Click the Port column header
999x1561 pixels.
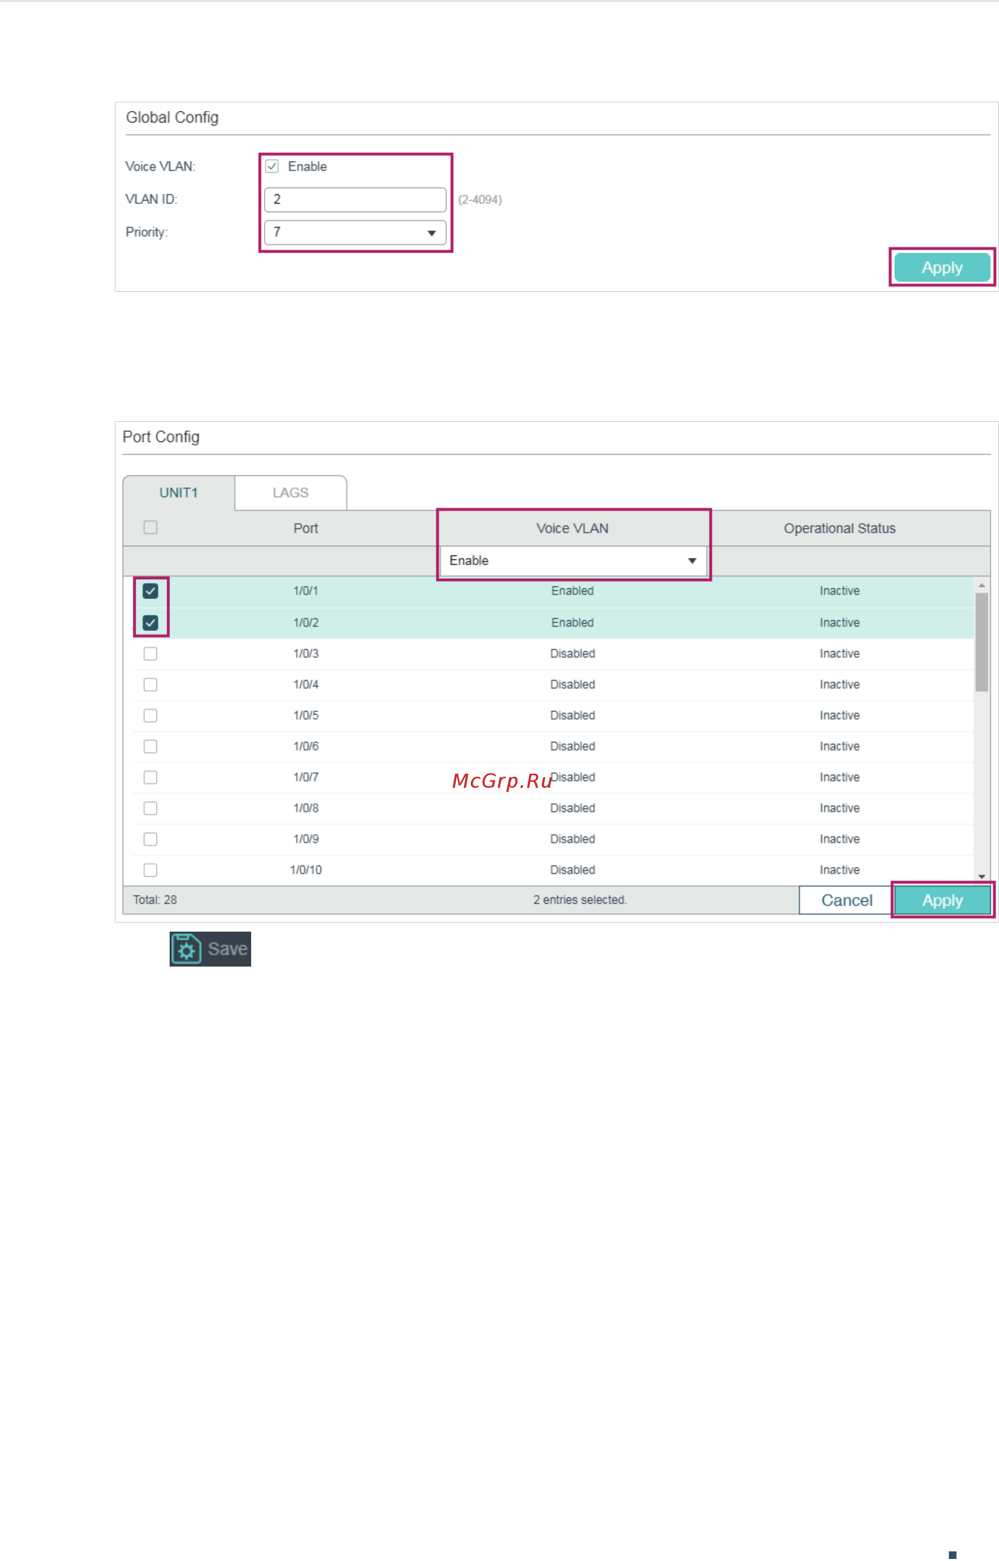(305, 529)
